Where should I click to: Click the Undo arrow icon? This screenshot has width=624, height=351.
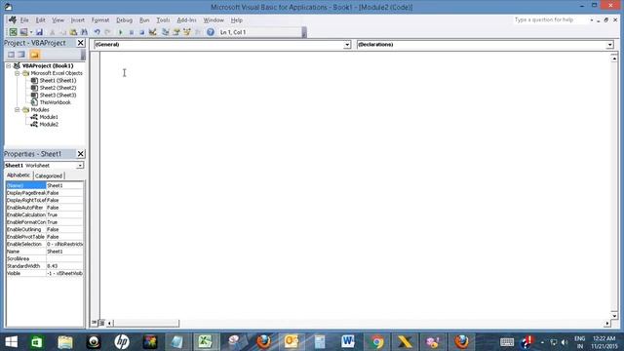(97, 32)
